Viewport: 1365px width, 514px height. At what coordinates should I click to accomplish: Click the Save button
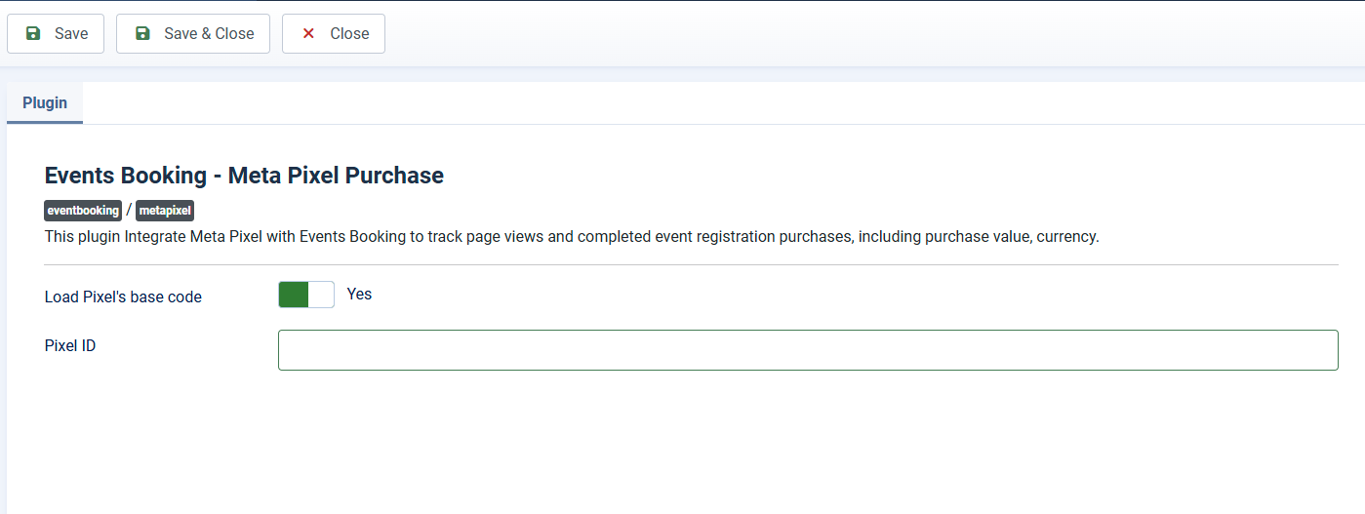tap(56, 33)
